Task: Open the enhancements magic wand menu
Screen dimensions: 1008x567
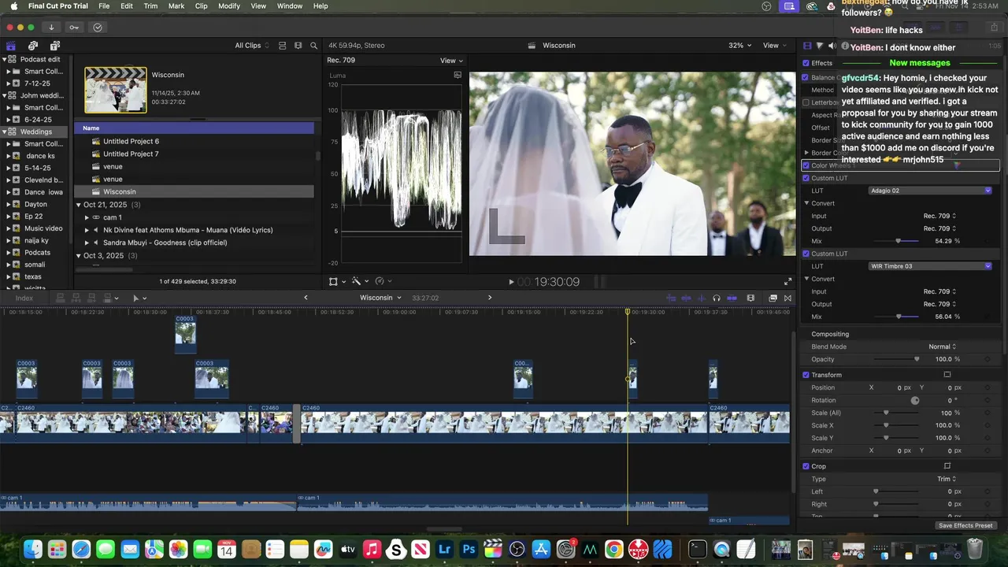Action: coord(359,281)
